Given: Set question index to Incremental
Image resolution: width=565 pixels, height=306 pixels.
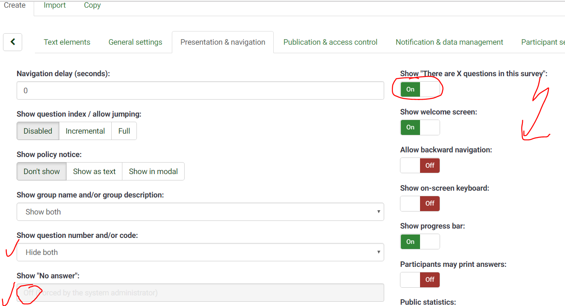Looking at the screenshot, I should 85,131.
